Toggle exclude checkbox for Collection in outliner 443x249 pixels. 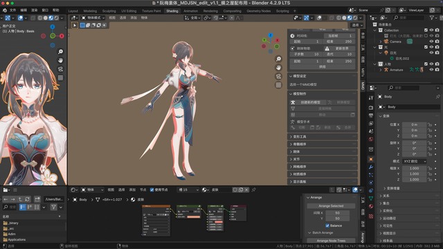(x=426, y=30)
